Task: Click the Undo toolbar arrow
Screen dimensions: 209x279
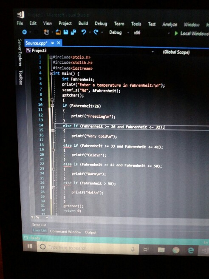Action: coord(84,32)
